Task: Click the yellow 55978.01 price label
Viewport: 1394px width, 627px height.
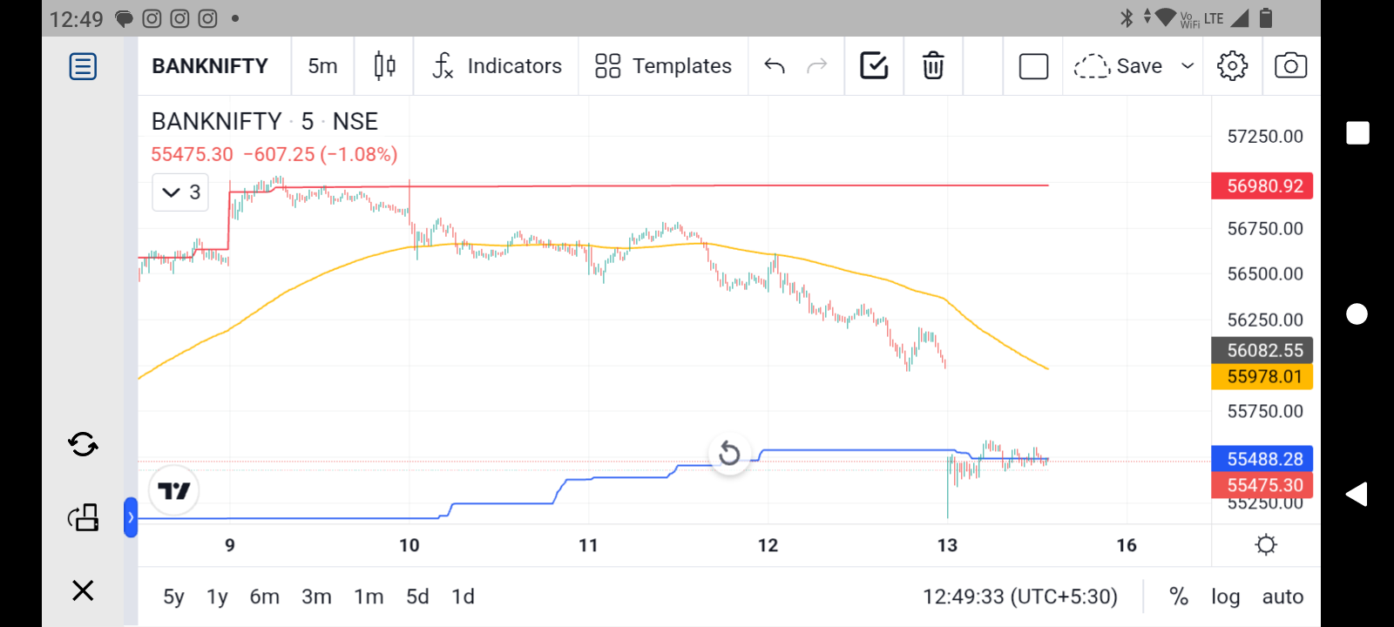Action: click(x=1262, y=376)
